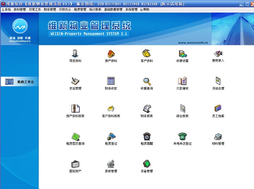Viewport: 254px width, 189px height.
Task: Open the 员工档案 icon
Action: pyautogui.click(x=218, y=108)
